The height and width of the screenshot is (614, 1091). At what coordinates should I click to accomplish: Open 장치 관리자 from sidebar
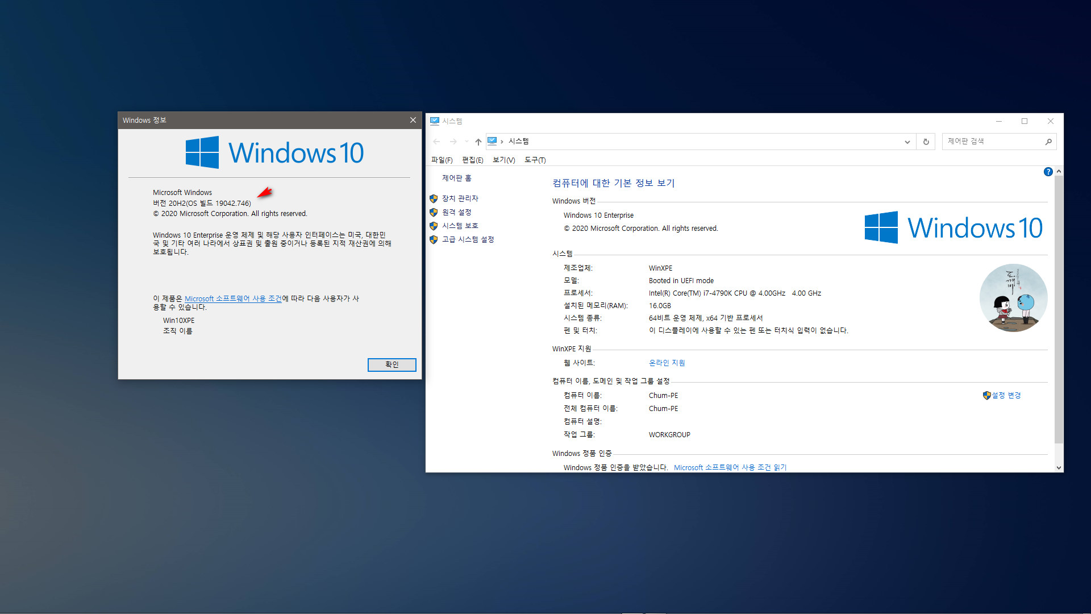coord(460,198)
